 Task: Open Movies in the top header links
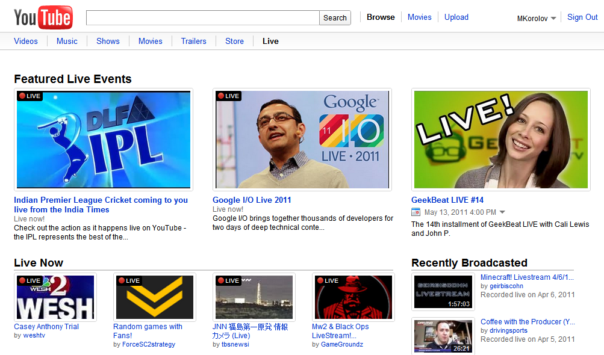[x=420, y=17]
